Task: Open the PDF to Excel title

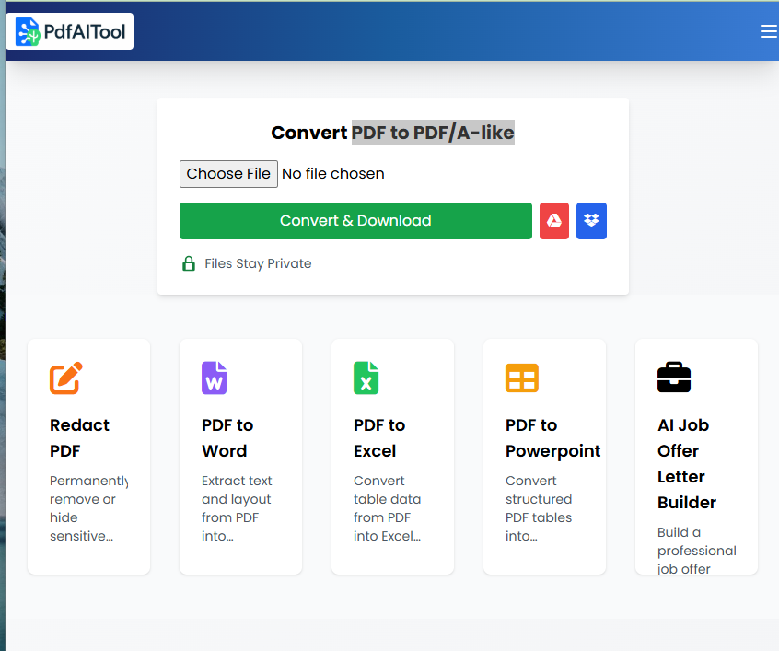Action: tap(379, 438)
